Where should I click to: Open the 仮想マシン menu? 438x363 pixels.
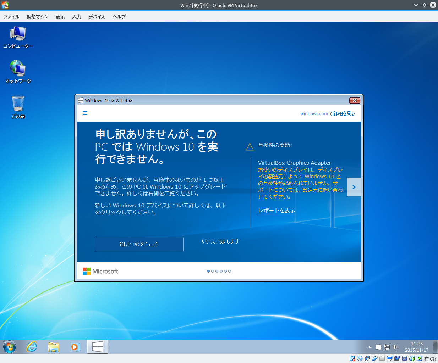(37, 17)
